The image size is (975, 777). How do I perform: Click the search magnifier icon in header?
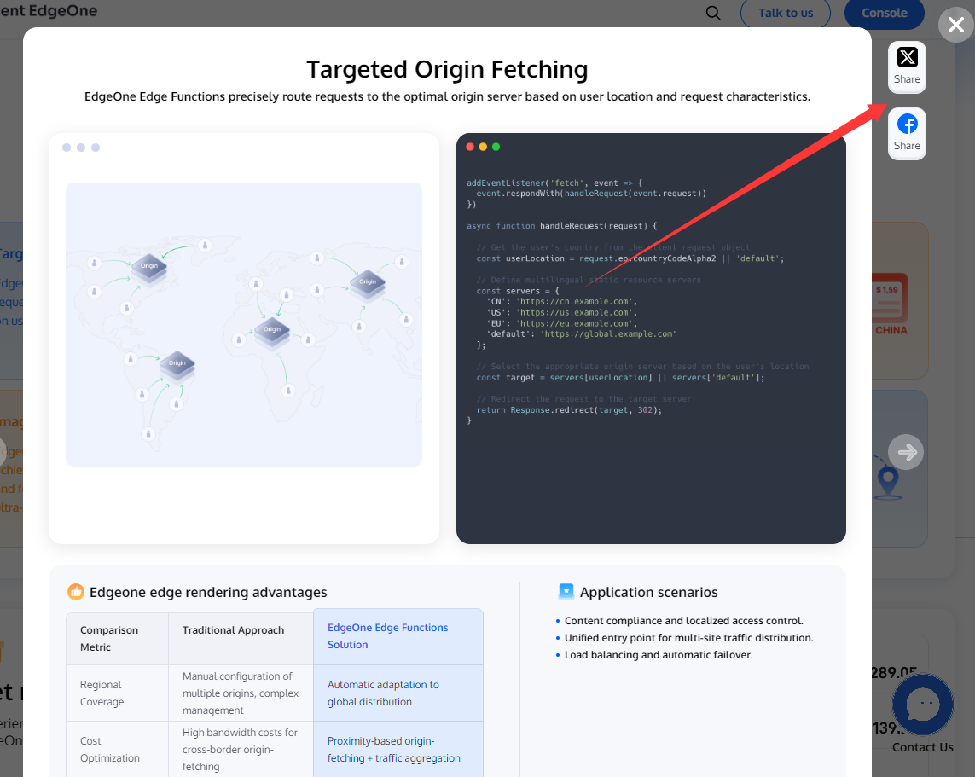[713, 13]
